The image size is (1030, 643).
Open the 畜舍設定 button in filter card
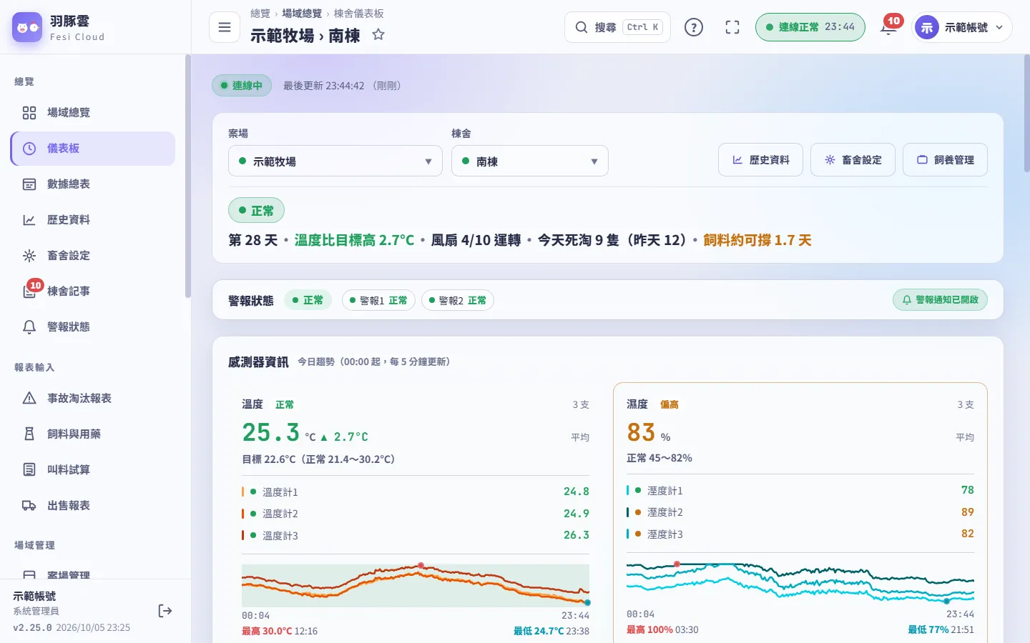point(853,159)
